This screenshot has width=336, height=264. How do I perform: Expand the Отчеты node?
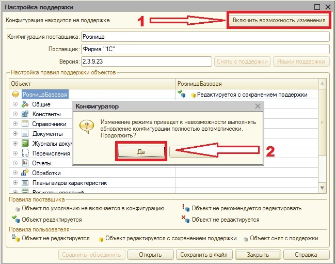click(x=15, y=163)
